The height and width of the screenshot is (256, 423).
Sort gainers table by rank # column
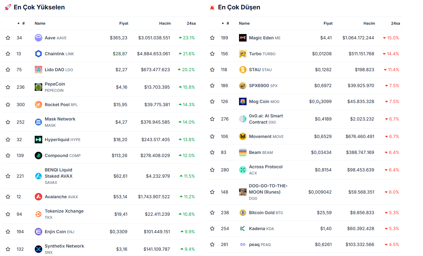[x=23, y=23]
